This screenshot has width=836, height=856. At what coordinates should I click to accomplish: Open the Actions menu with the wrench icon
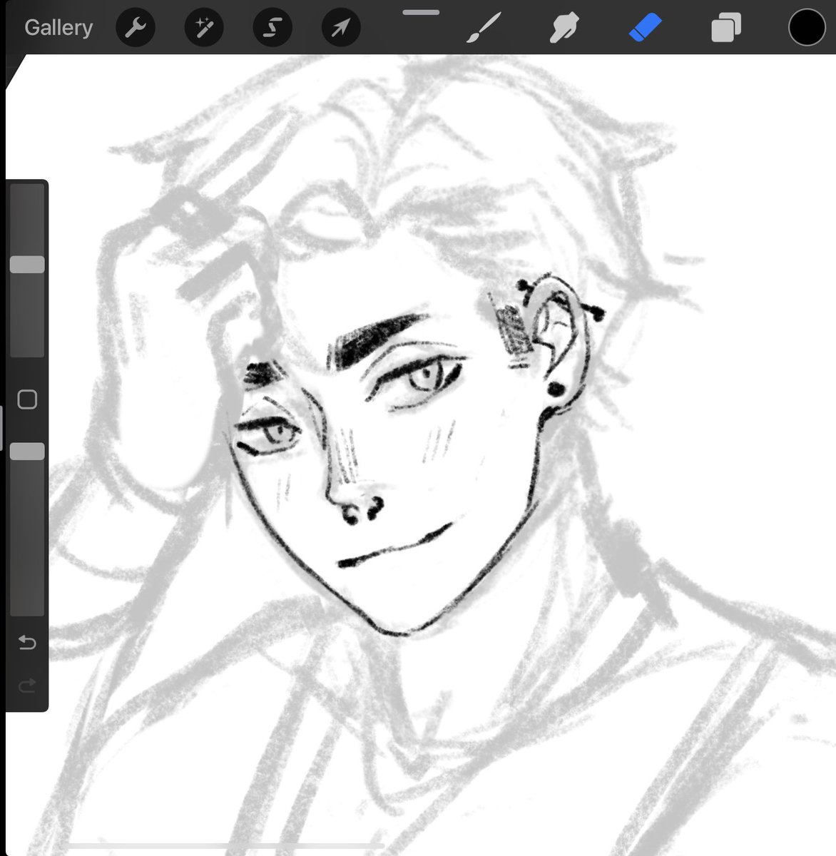[136, 27]
